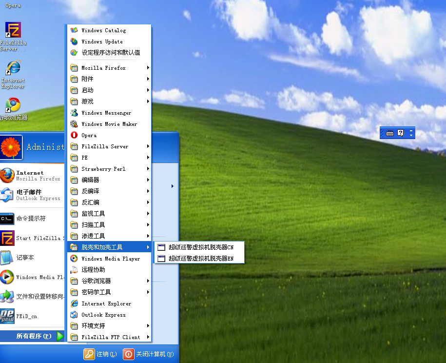Screen dimensions: 446x363
Task: Expand the 附件 accessories folder
Action: point(109,79)
